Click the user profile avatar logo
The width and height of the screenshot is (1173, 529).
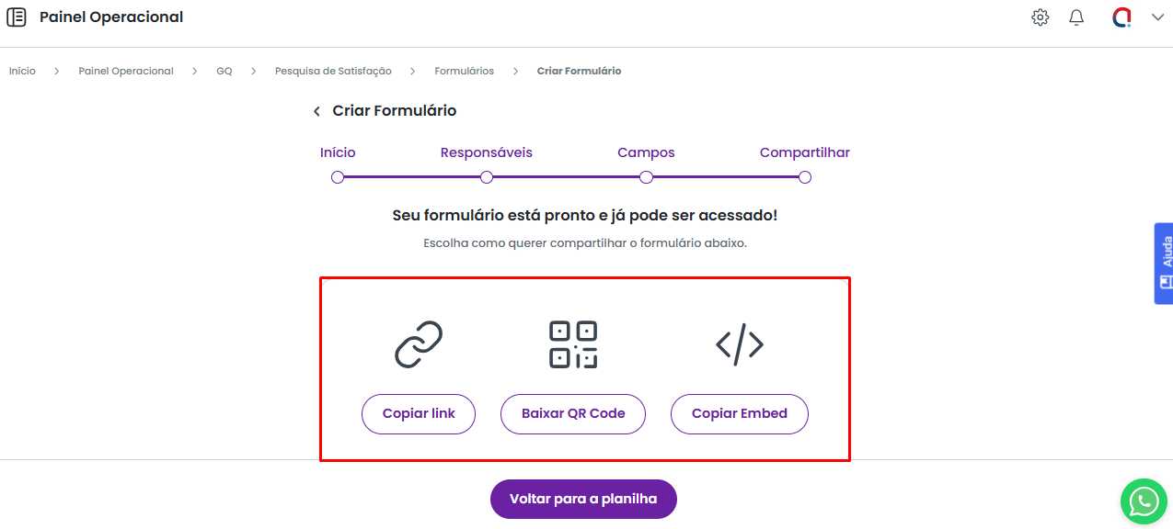(x=1121, y=17)
